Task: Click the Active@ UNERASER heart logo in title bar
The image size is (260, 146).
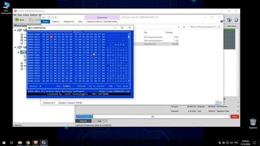Action: click(x=15, y=11)
